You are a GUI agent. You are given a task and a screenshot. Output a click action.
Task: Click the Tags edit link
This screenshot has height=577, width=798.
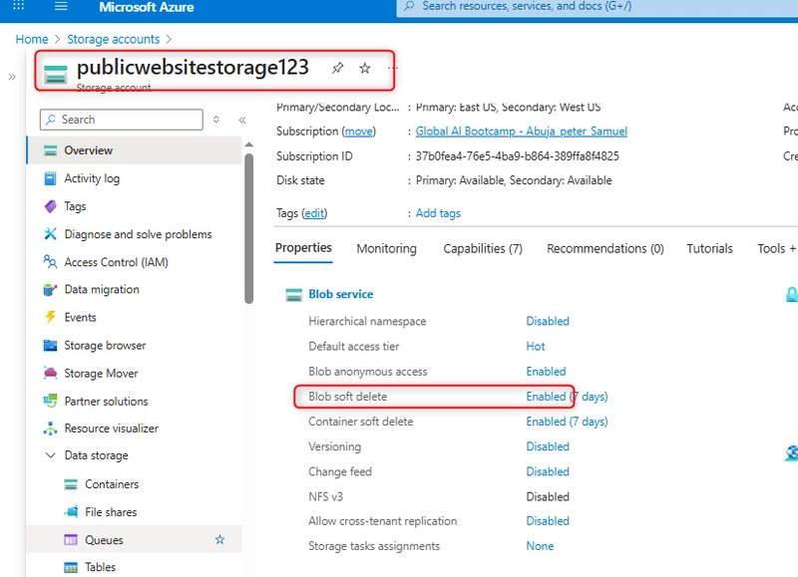tap(314, 213)
